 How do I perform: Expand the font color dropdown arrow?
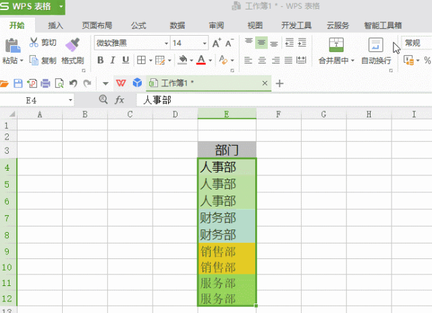[x=210, y=60]
